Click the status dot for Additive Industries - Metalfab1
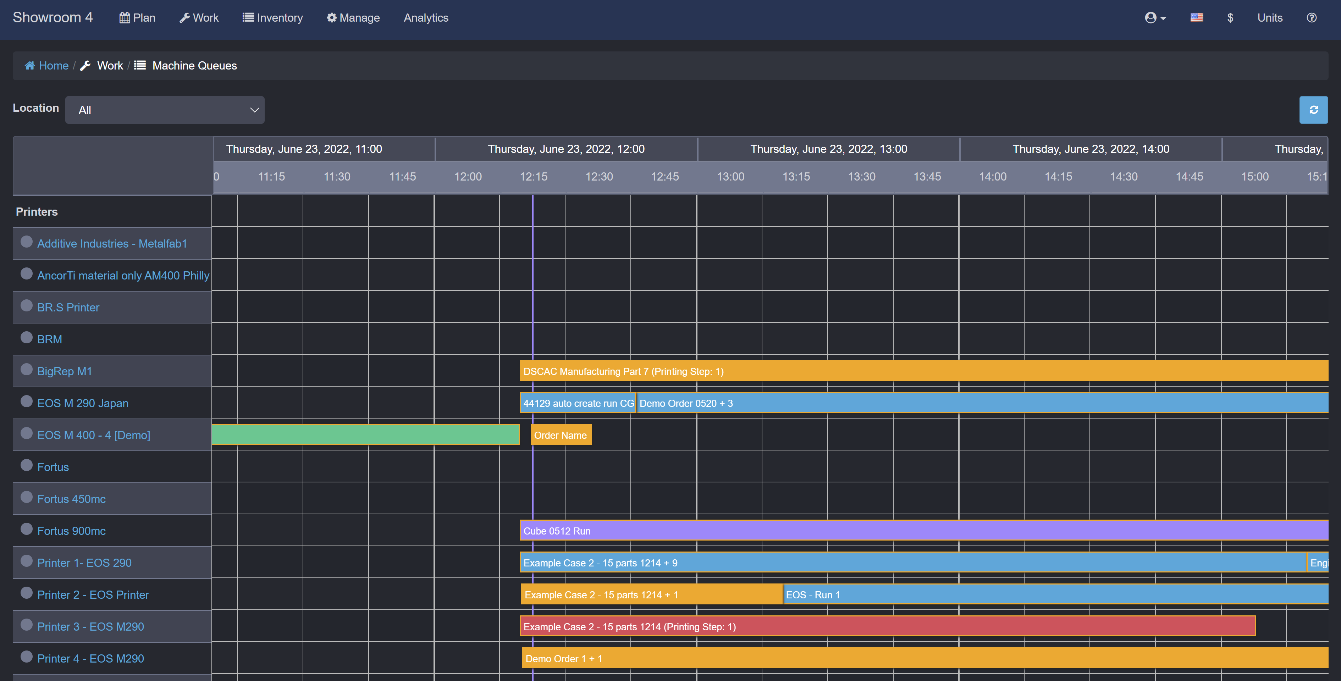Screen dimensions: 1341x681 (27, 242)
